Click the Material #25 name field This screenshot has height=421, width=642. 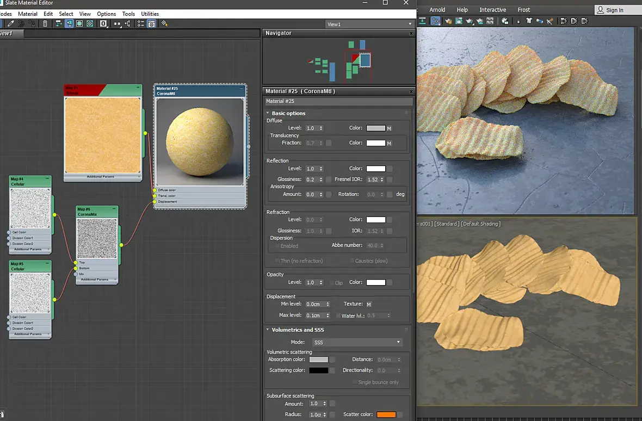point(338,101)
